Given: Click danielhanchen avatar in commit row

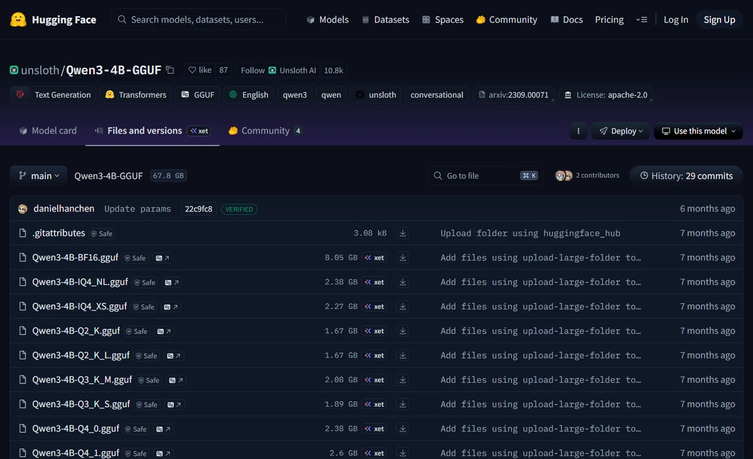Looking at the screenshot, I should (23, 209).
